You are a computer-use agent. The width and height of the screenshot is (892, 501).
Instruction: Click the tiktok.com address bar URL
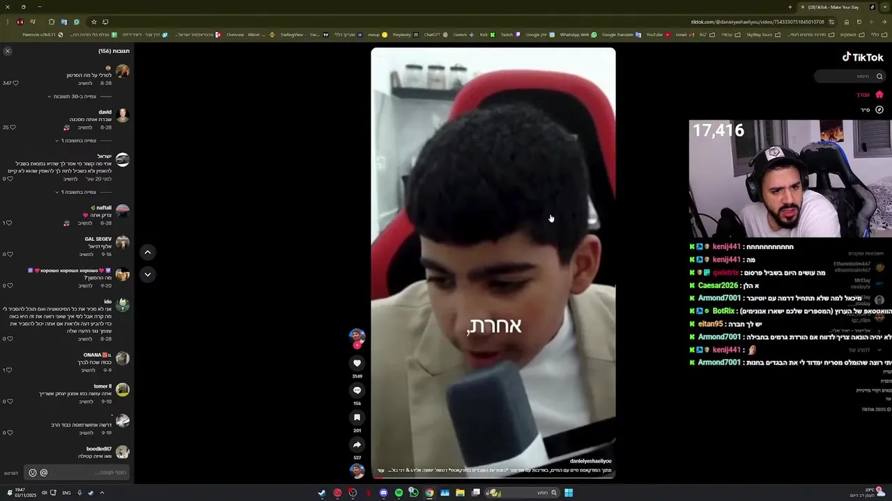click(x=758, y=22)
